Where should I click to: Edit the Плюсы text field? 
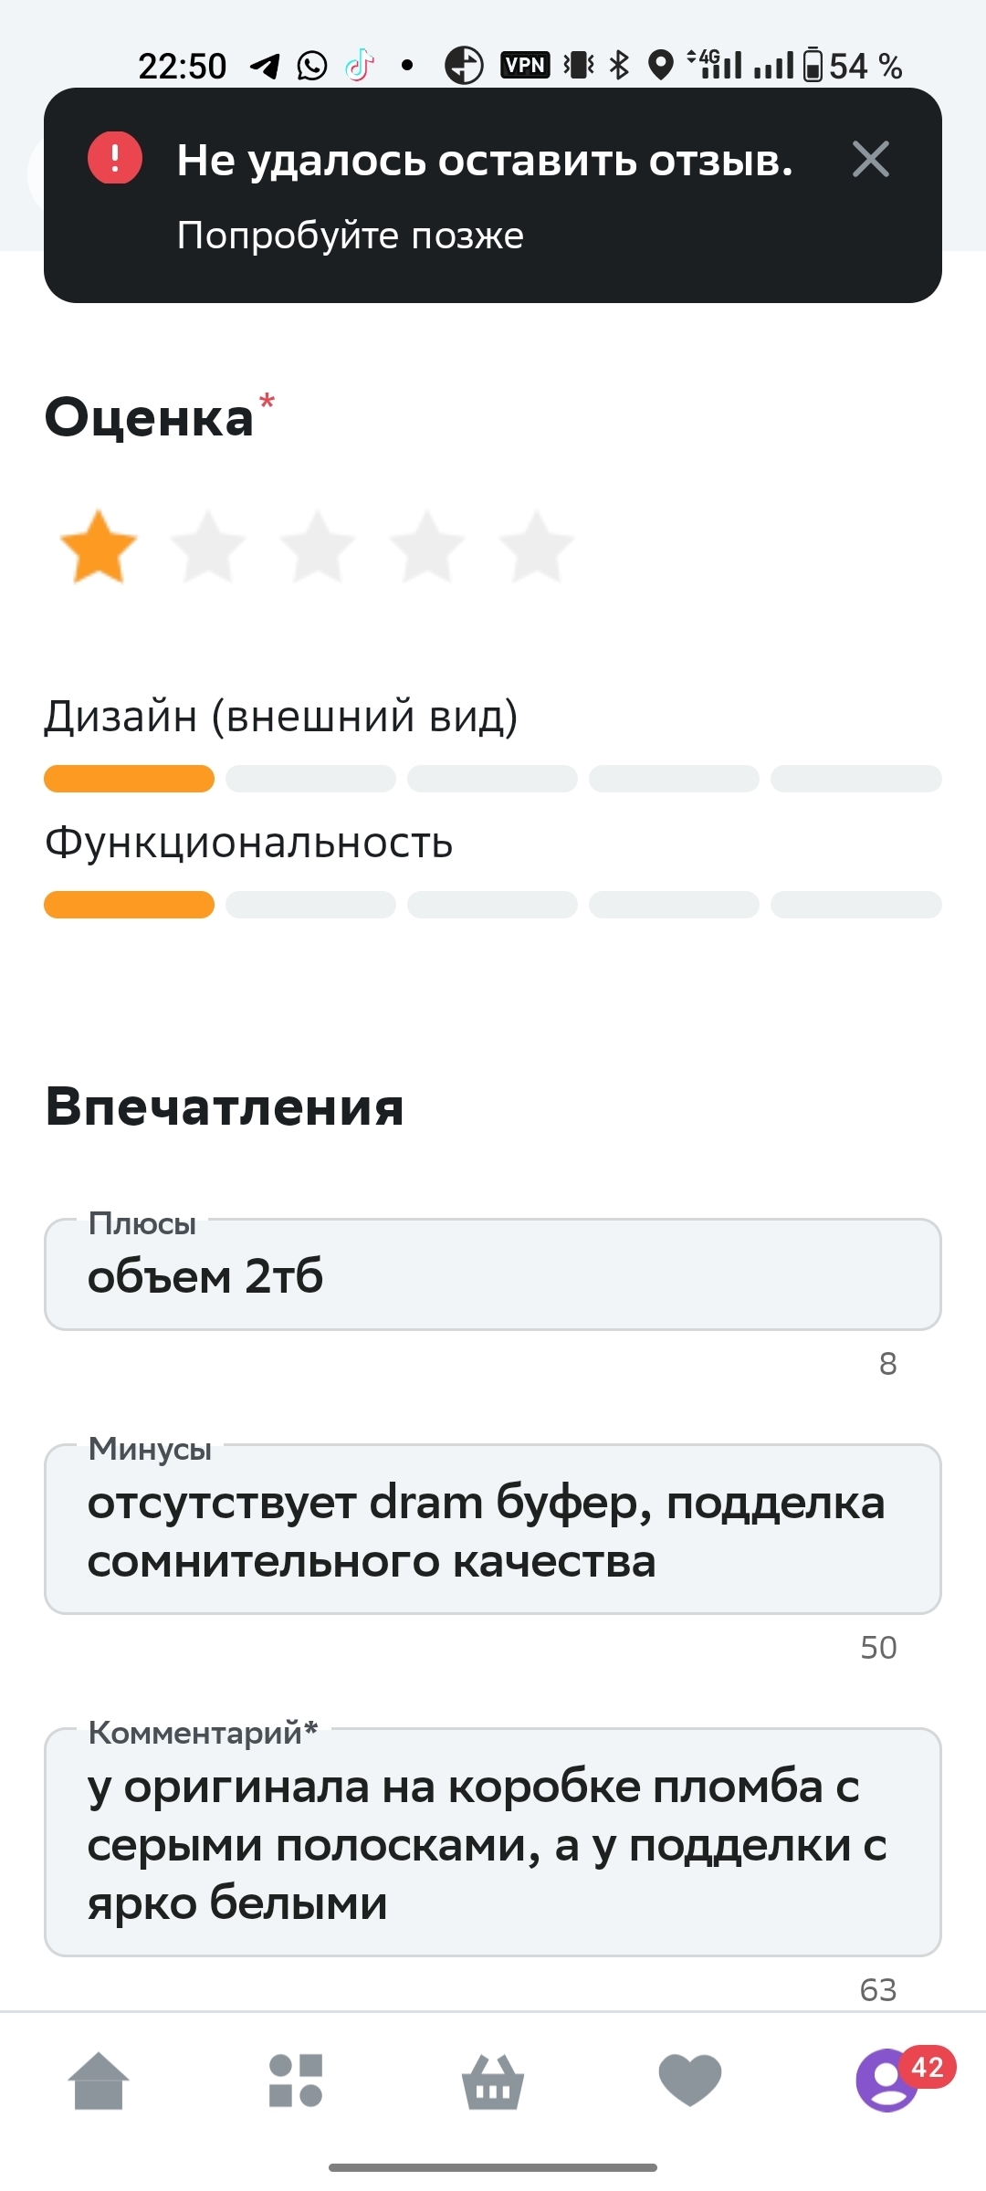pos(493,1275)
